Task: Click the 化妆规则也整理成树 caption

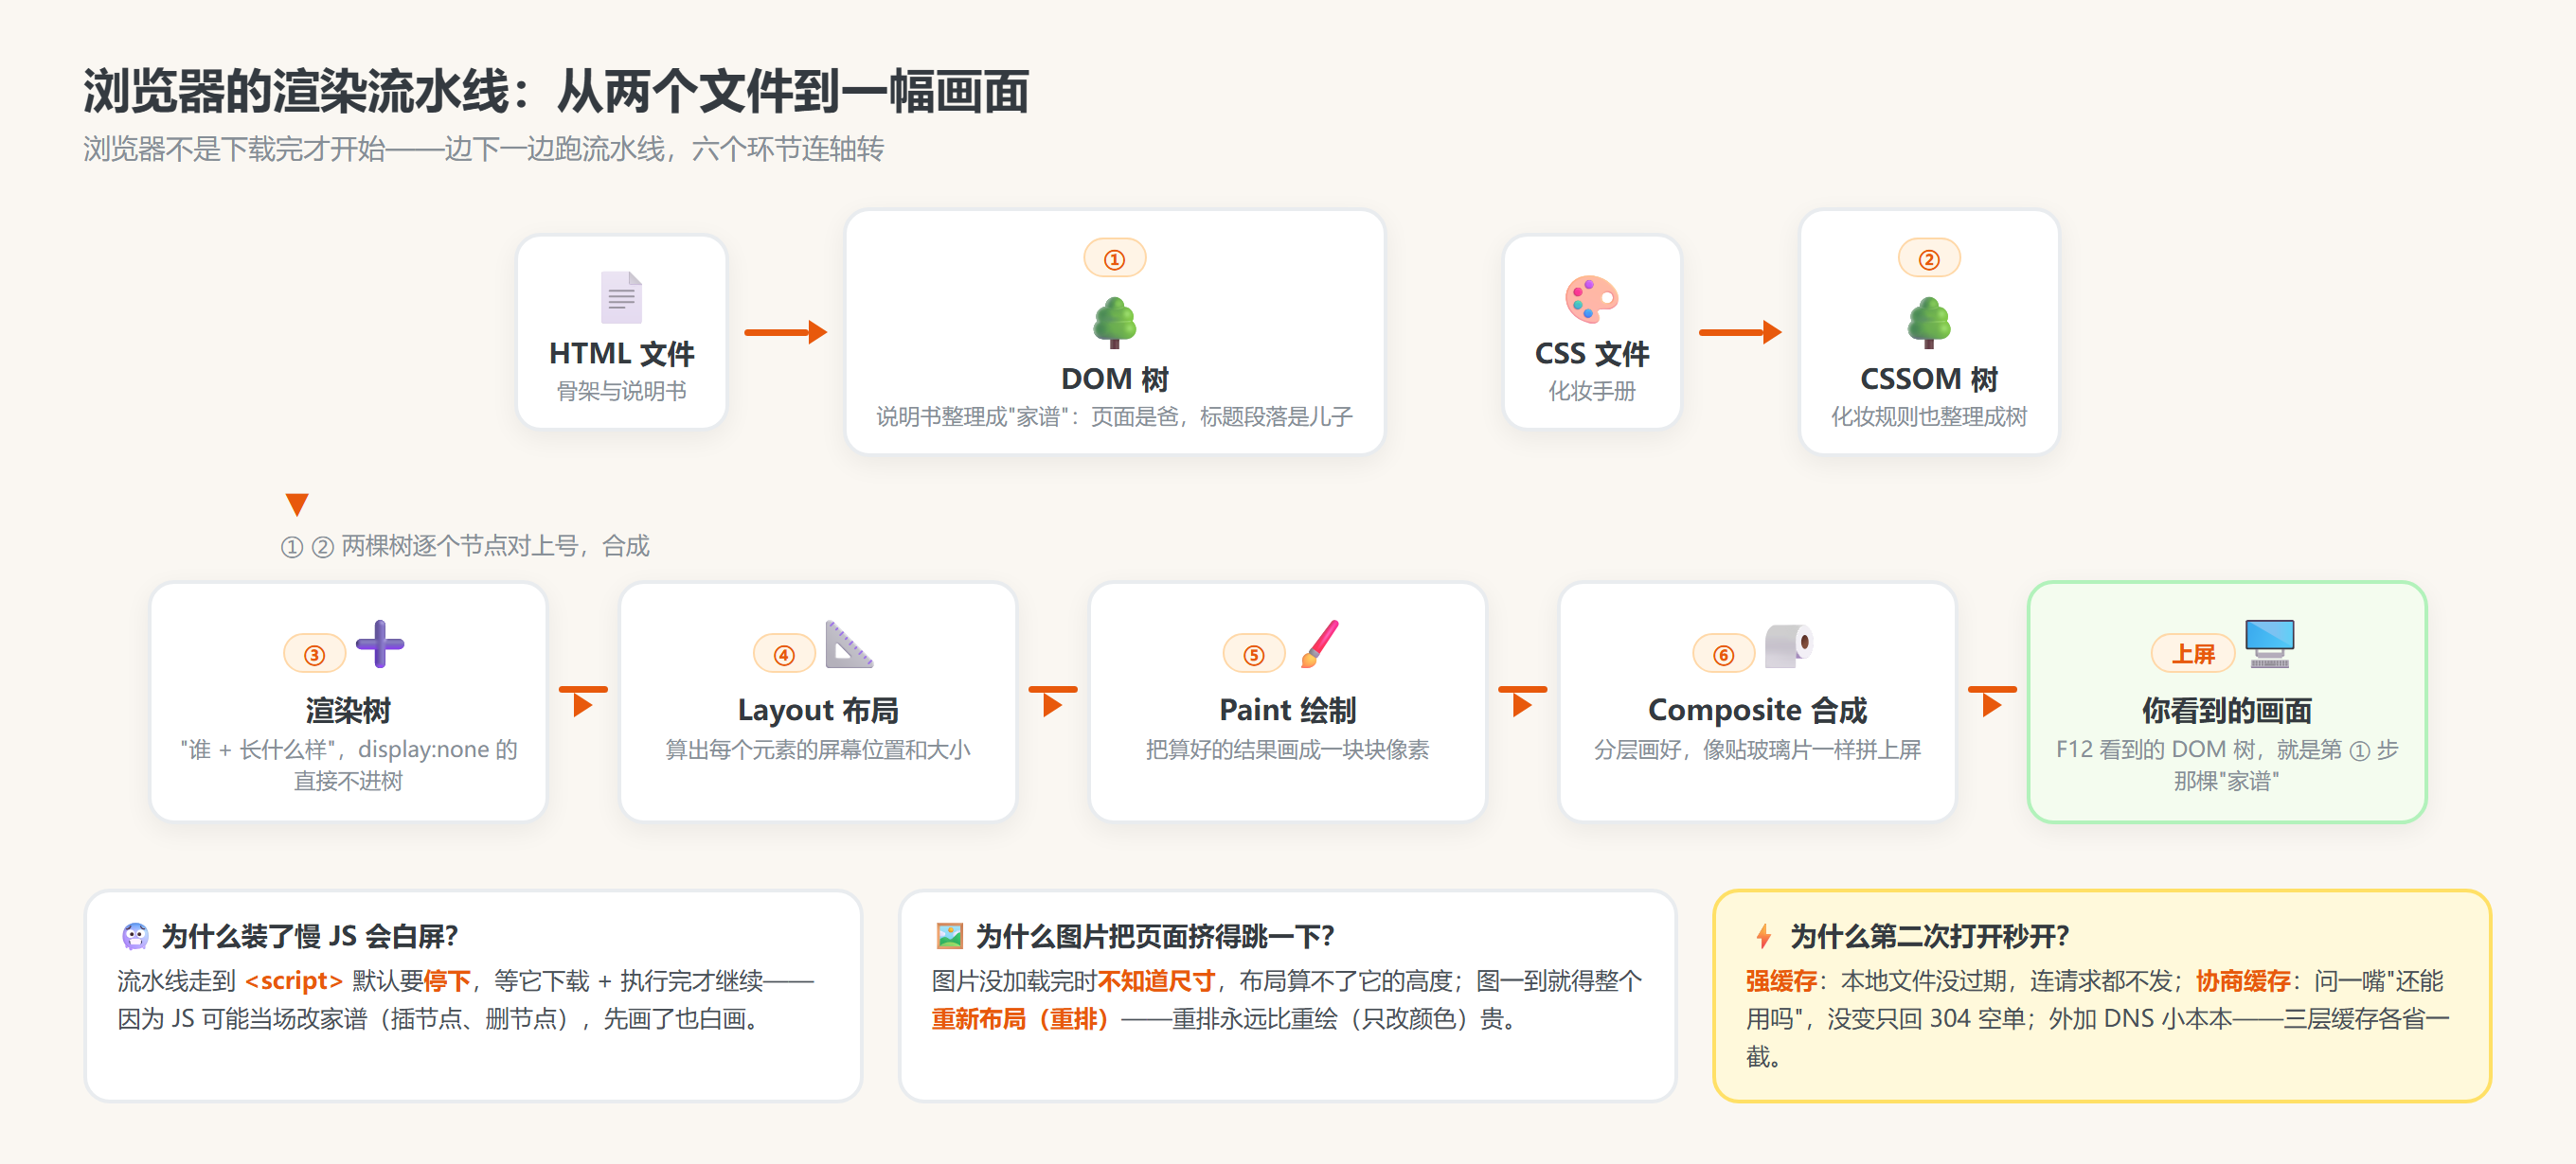Action: coord(1928,415)
